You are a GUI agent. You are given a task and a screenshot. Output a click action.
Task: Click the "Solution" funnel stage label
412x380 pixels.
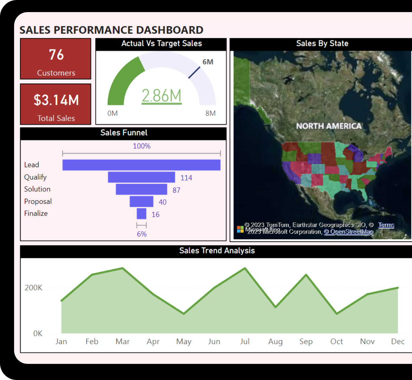[37, 189]
